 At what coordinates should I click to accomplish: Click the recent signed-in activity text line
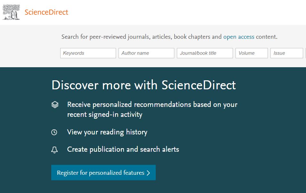tap(104, 115)
